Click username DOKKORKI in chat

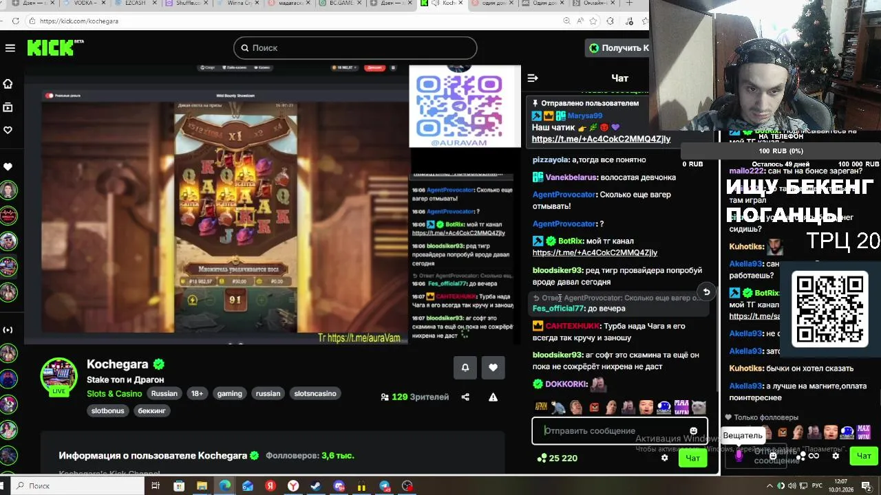(x=566, y=384)
